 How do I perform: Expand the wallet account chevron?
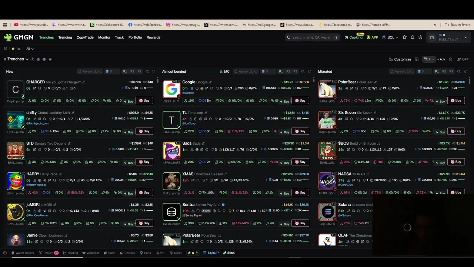(x=465, y=37)
